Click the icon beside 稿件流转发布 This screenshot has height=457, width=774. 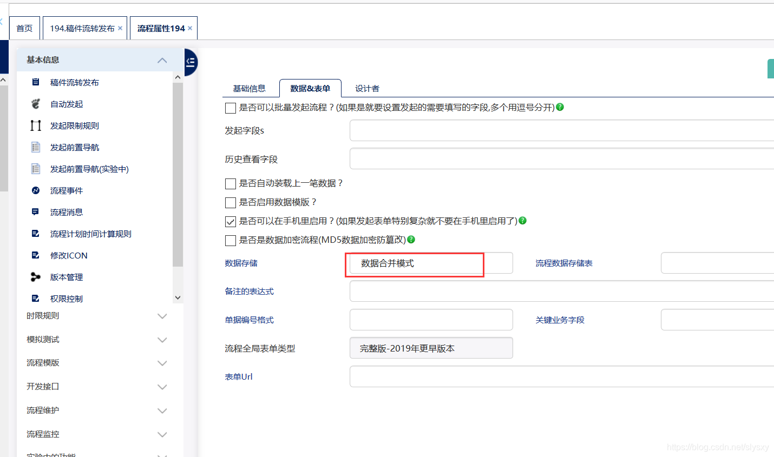click(x=36, y=82)
